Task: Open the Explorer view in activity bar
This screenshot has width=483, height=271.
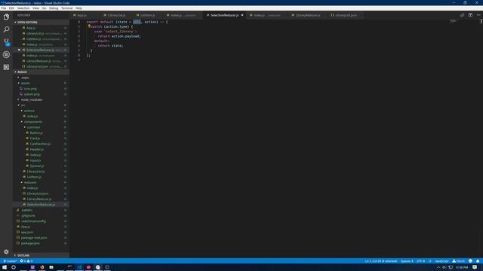Action: point(6,17)
